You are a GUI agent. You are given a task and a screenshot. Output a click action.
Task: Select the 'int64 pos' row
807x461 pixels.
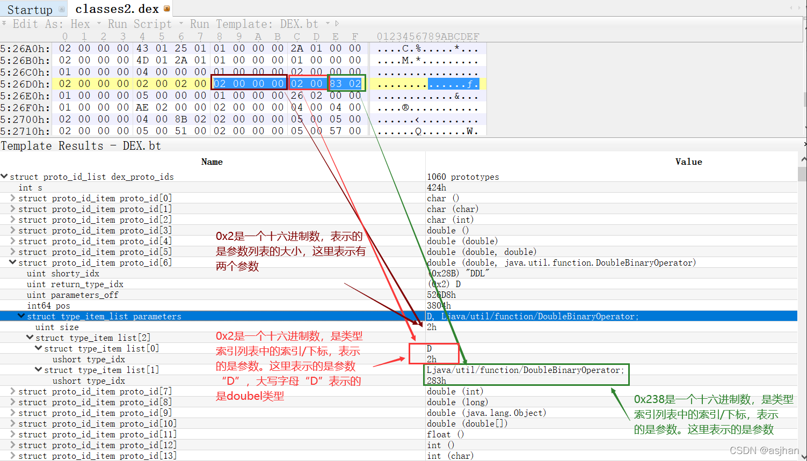click(398, 305)
